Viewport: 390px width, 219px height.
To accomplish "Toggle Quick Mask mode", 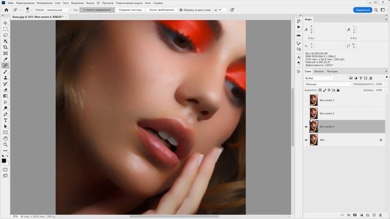I will [5, 170].
